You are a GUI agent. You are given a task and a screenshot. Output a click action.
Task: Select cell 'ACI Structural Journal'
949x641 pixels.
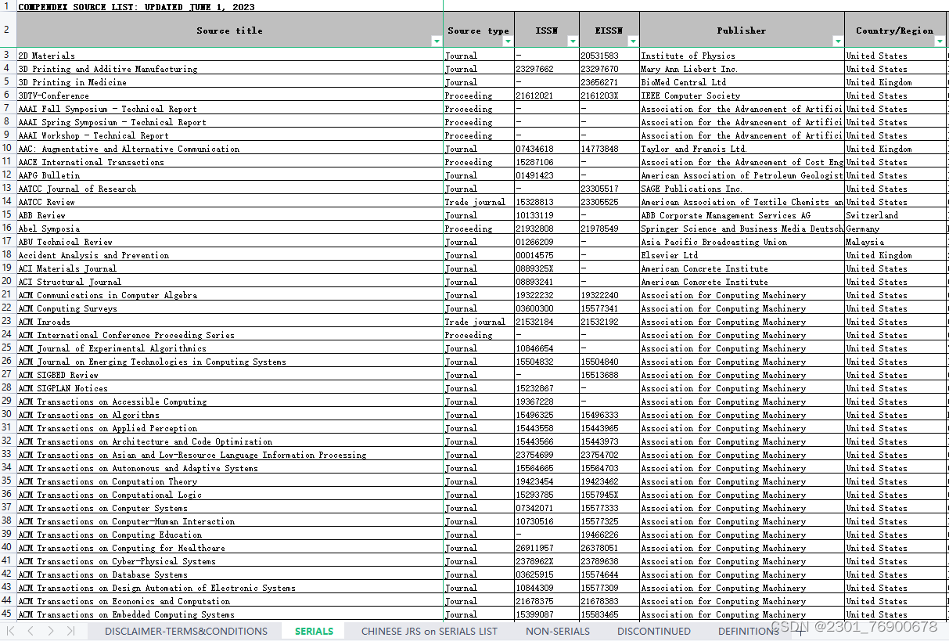coord(230,282)
